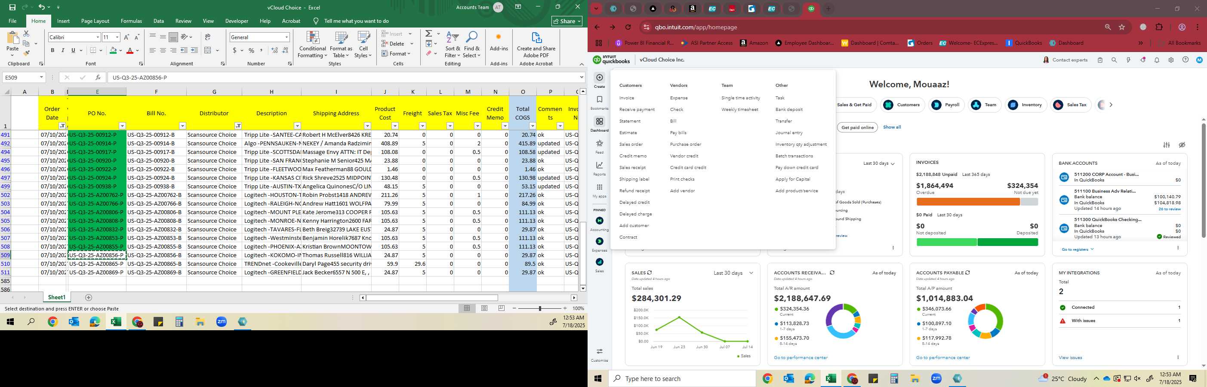Select Journal entry in Create menu
The height and width of the screenshot is (387, 1207).
click(x=788, y=133)
